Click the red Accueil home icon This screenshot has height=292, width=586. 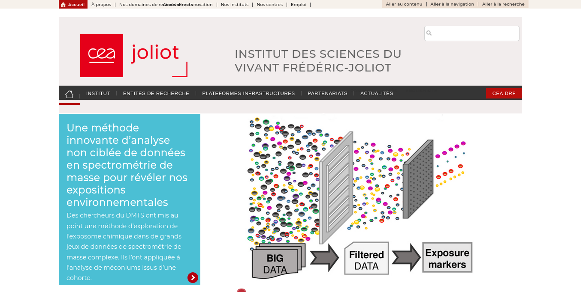point(63,5)
